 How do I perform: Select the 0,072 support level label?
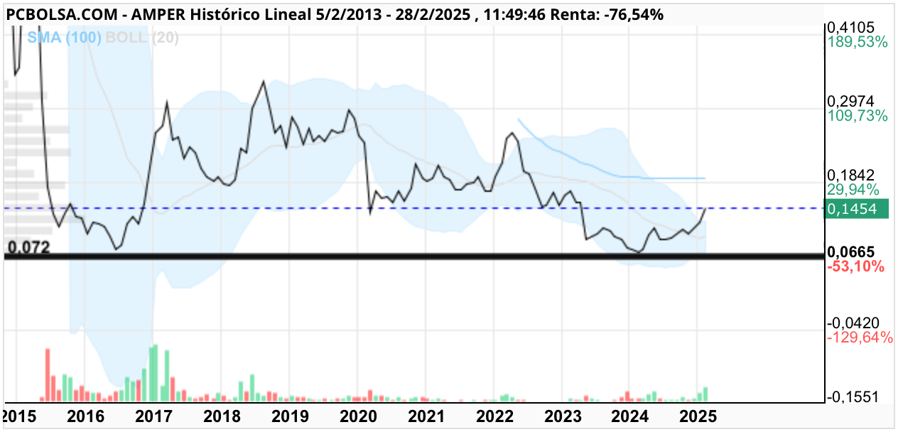[x=28, y=247]
